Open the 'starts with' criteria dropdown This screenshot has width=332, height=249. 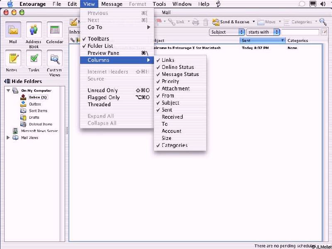click(x=263, y=32)
